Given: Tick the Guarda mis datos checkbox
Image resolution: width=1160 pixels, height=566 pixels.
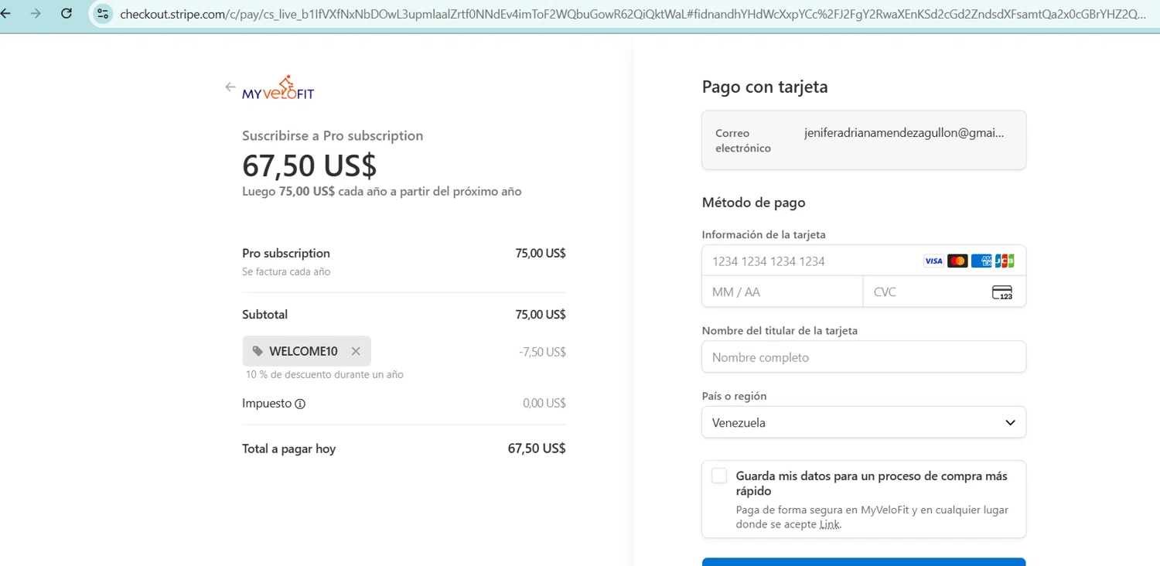Looking at the screenshot, I should 719,476.
